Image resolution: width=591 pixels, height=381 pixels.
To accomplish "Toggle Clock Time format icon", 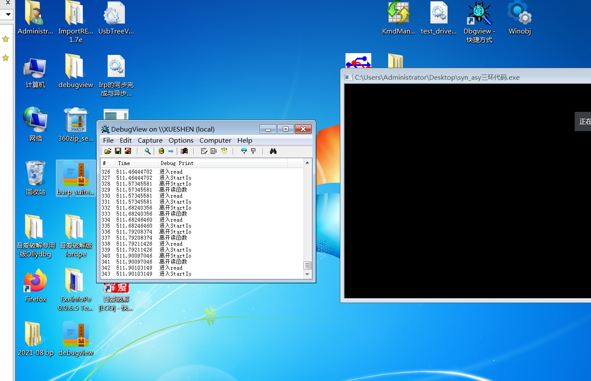I will (x=224, y=151).
